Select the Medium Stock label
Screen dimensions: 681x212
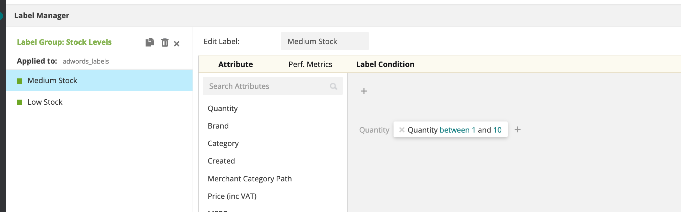tap(99, 80)
